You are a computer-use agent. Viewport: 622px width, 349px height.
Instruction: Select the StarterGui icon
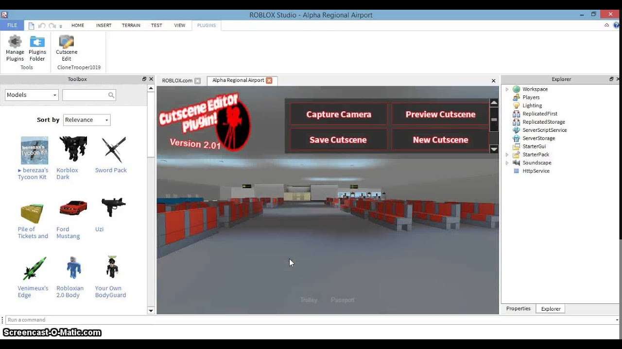[517, 146]
